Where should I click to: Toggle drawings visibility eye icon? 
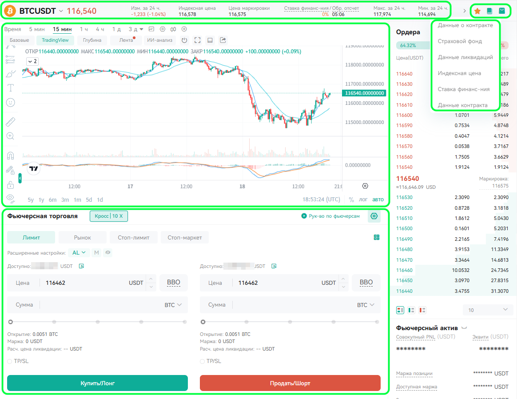(x=11, y=198)
